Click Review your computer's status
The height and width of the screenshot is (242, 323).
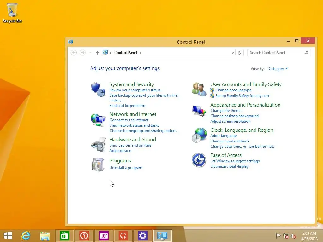point(135,90)
